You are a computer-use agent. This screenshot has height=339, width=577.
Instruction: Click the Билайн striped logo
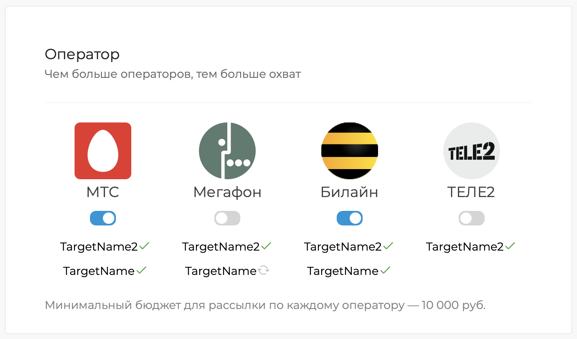point(349,150)
